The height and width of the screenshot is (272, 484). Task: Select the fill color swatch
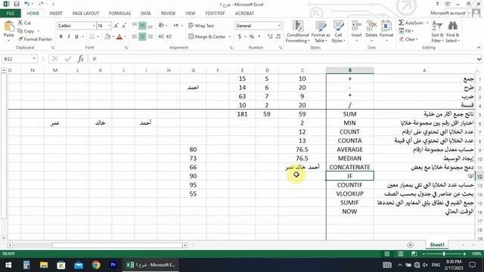[x=107, y=37]
